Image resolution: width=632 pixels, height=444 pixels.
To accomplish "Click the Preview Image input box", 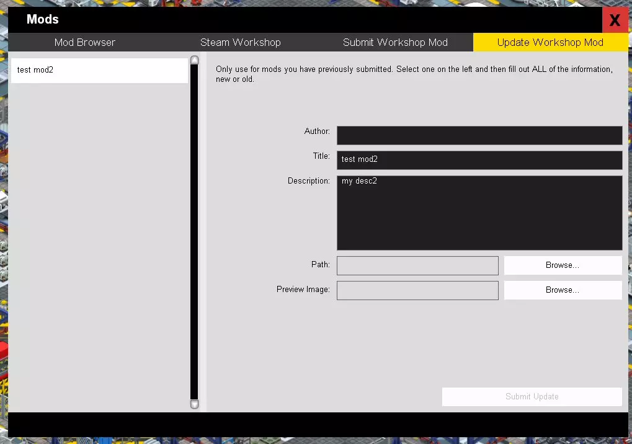I will point(417,290).
